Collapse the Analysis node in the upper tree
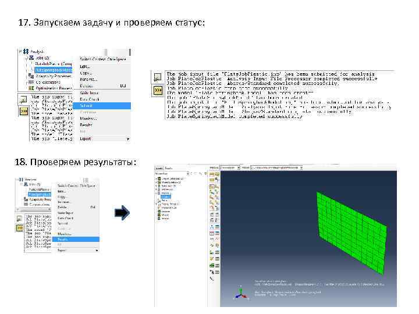This screenshot has width=419, height=314. pos(20,51)
